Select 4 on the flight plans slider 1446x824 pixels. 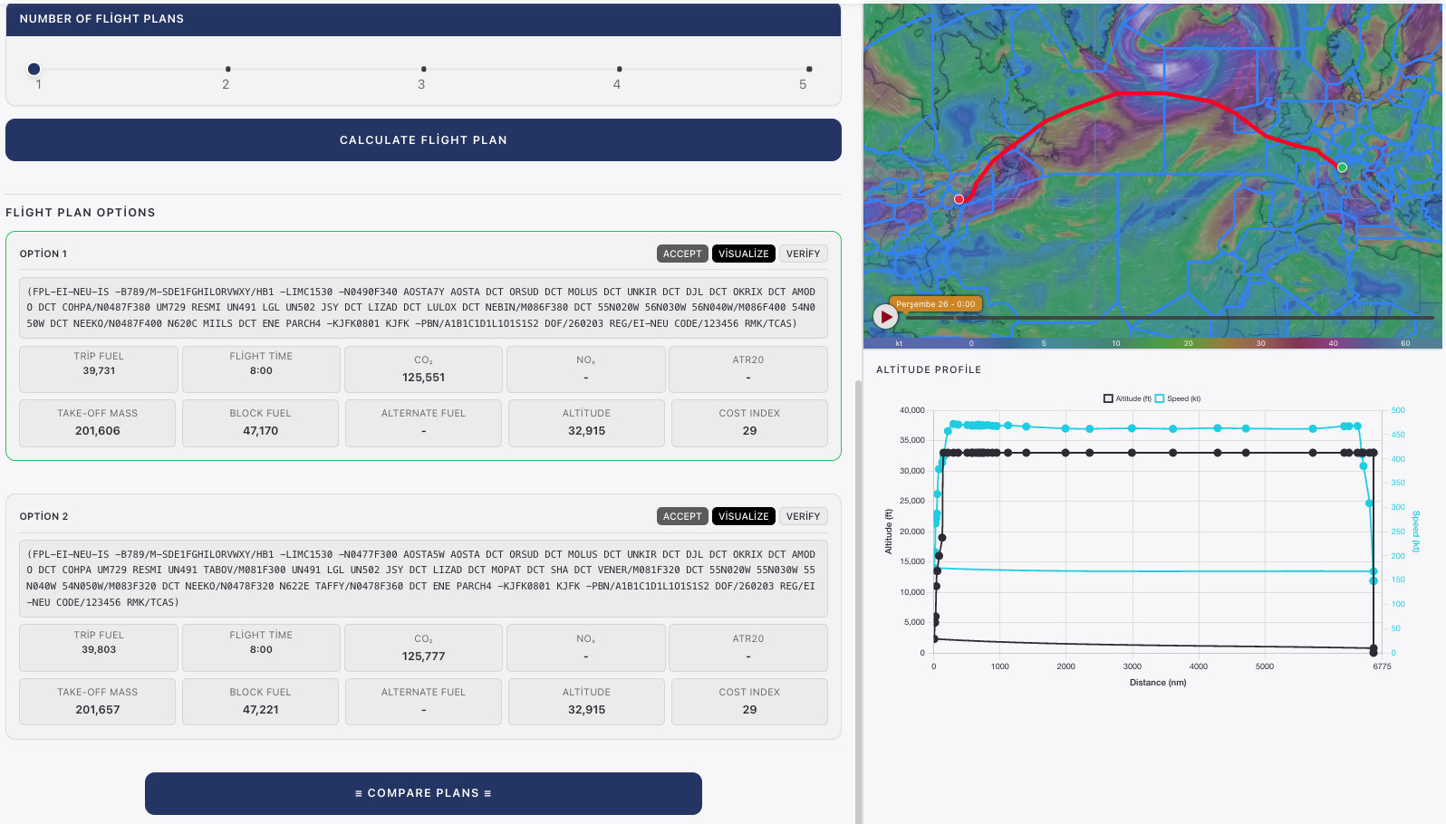tap(619, 69)
